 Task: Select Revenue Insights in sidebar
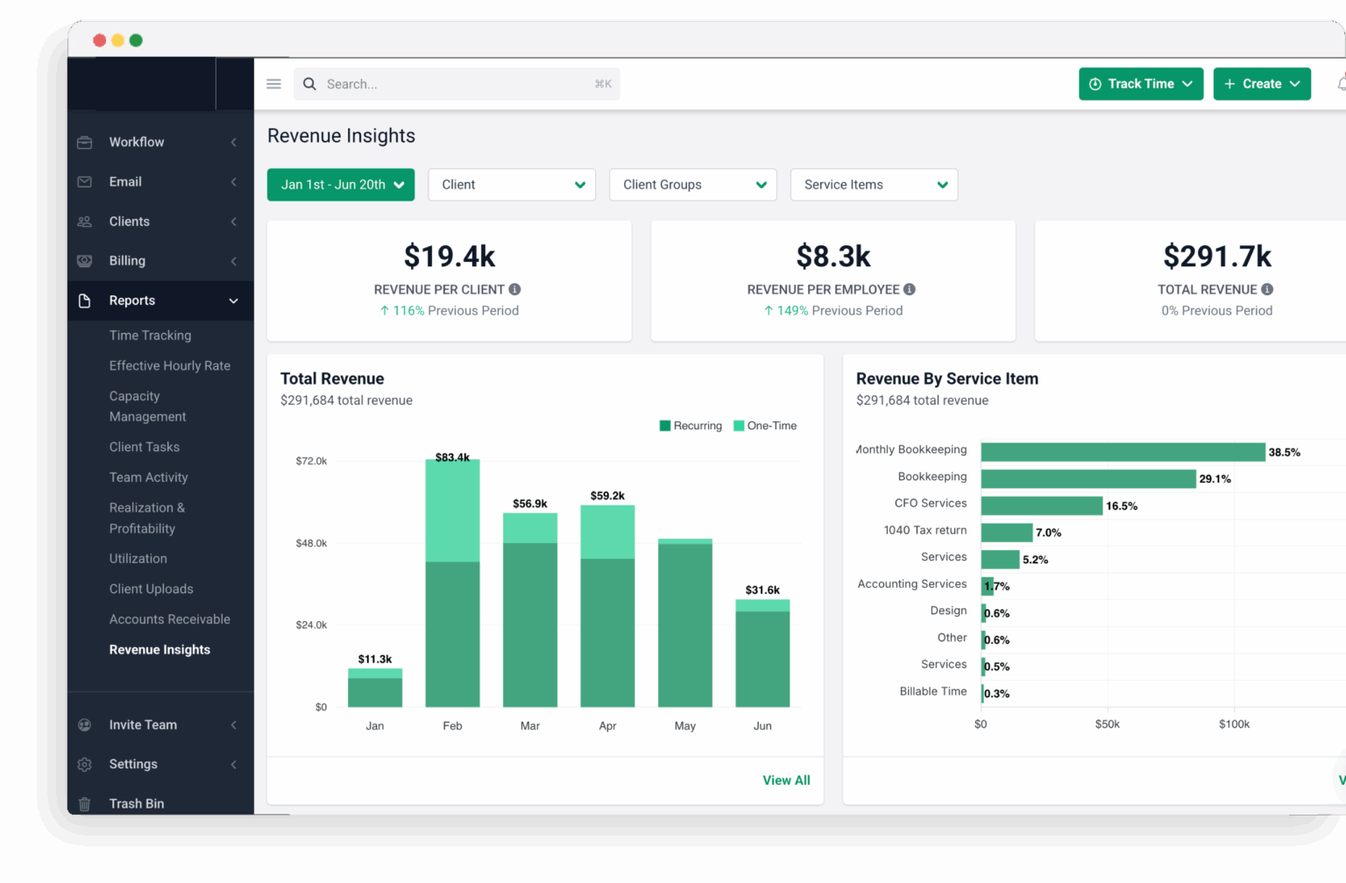click(x=159, y=650)
